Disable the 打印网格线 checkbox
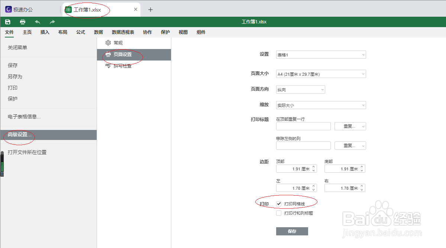 coord(279,203)
